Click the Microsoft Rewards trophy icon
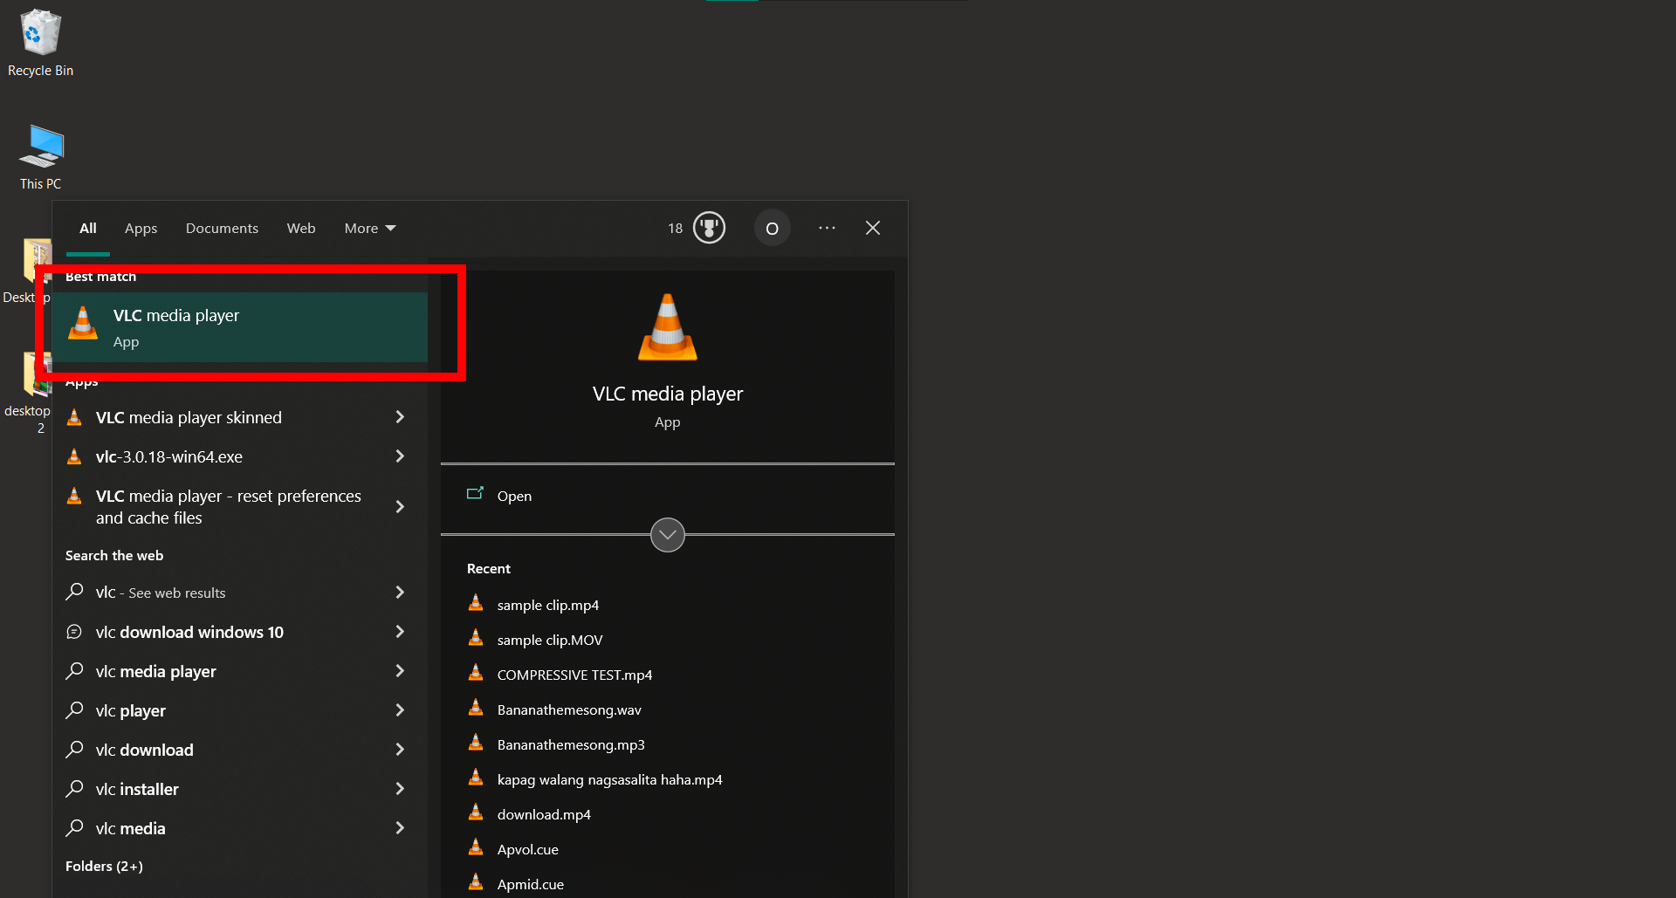 708,228
